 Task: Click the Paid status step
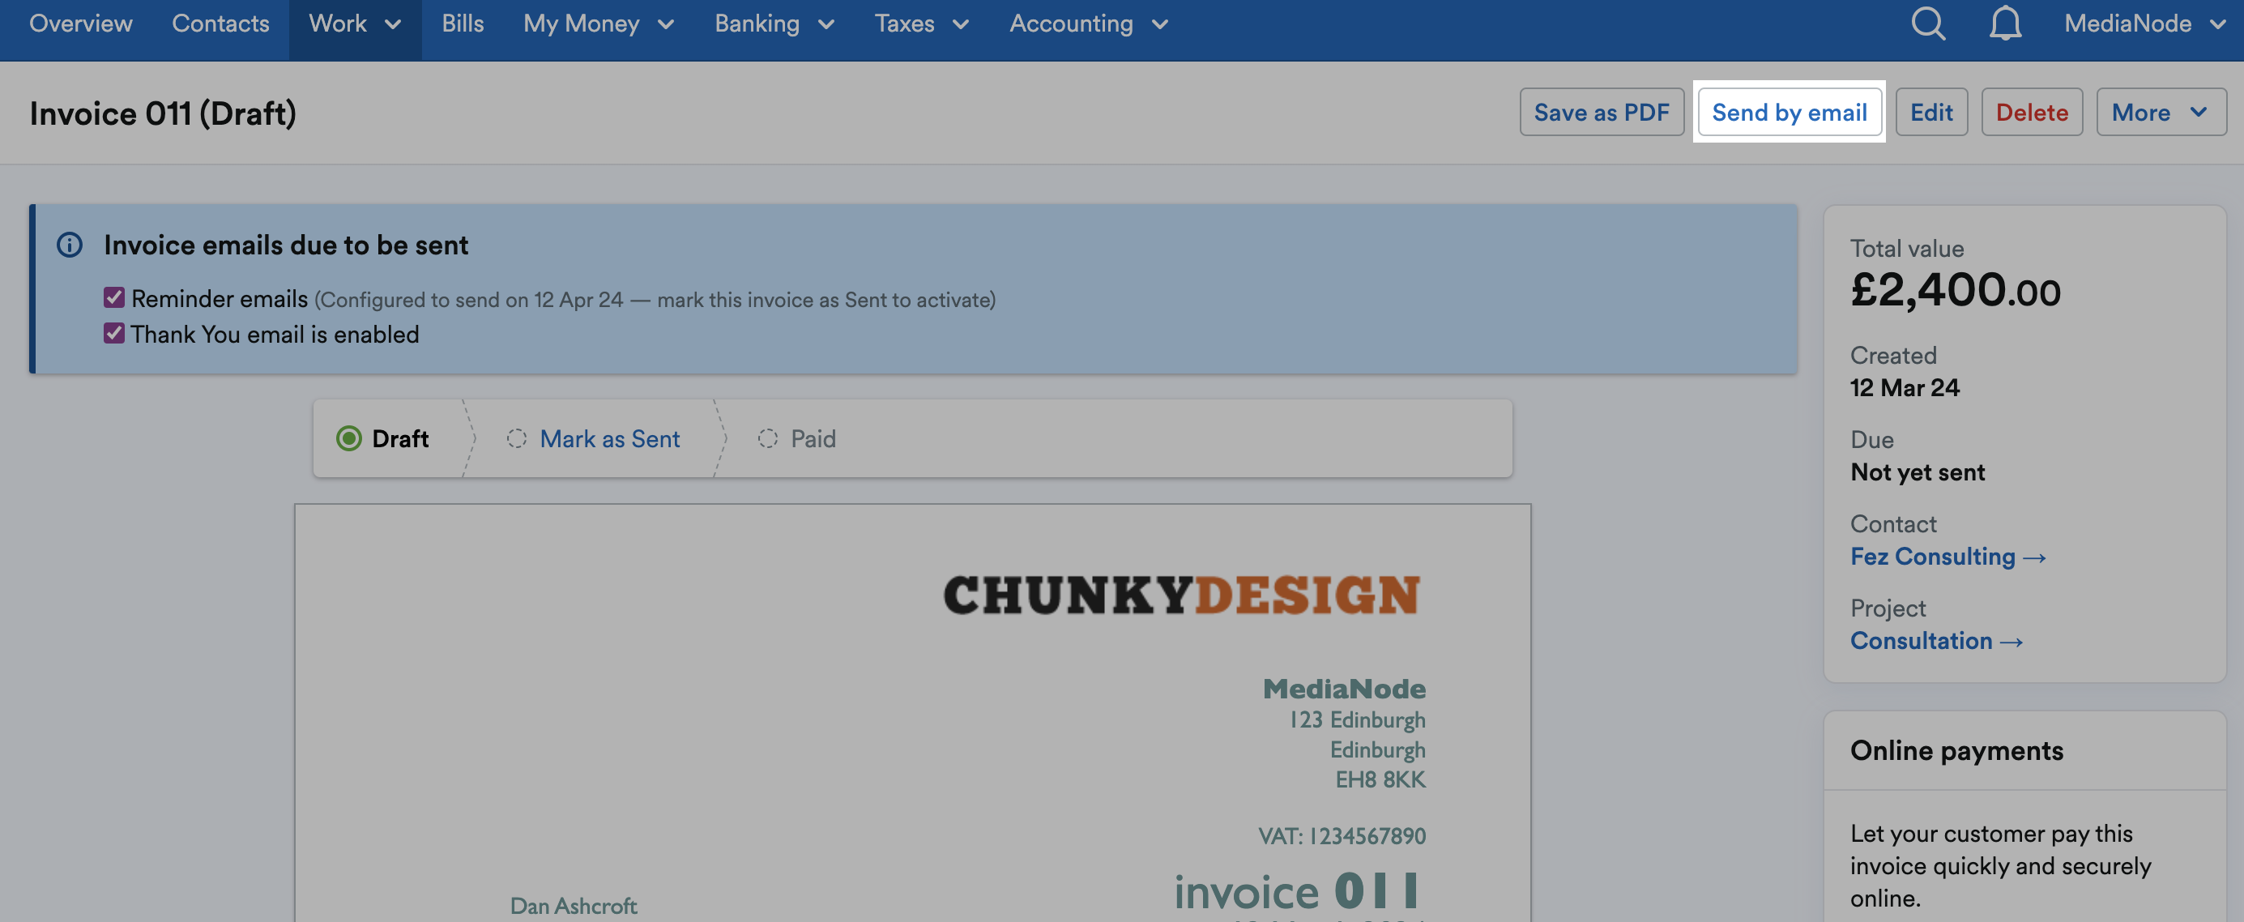813,438
